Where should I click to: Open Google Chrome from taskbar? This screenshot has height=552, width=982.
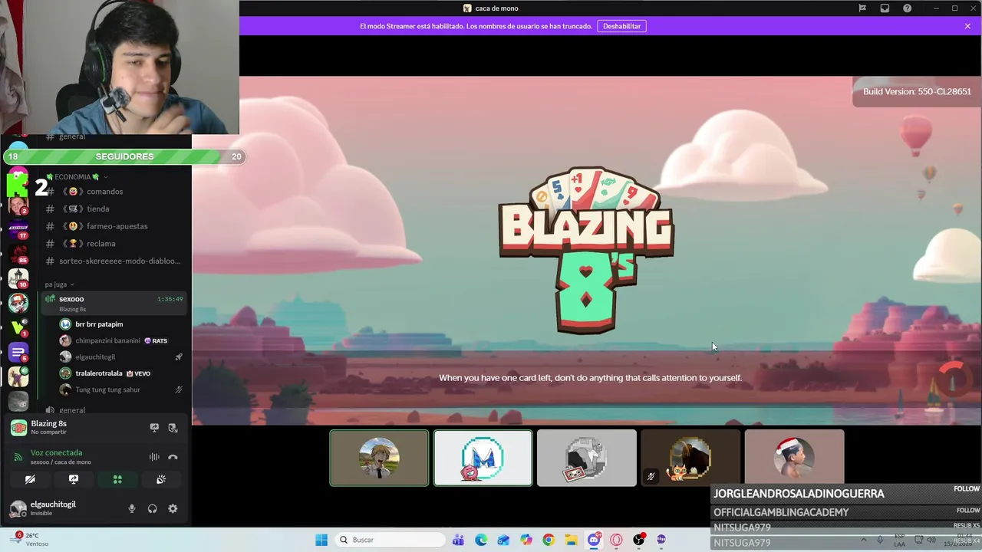549,540
